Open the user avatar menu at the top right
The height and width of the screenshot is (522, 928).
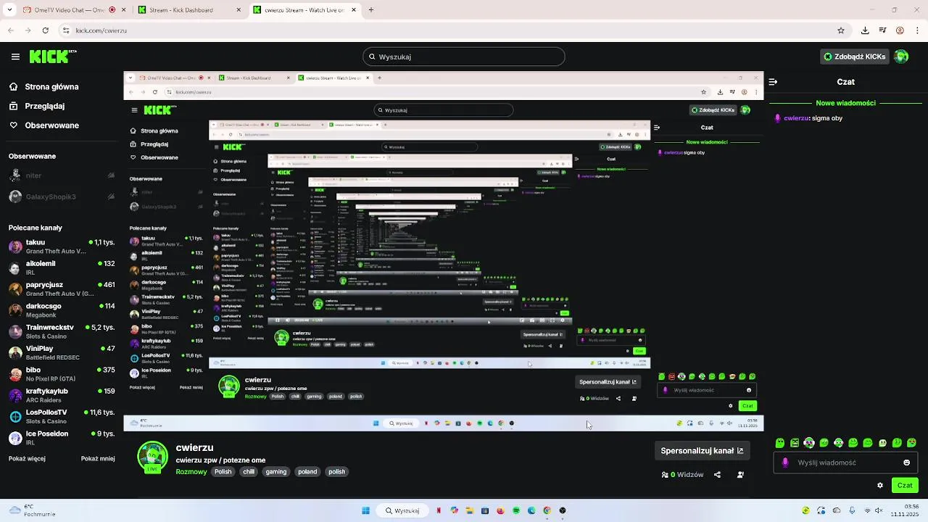click(901, 57)
